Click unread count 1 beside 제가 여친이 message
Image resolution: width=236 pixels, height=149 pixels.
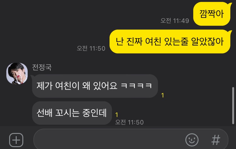click(163, 95)
